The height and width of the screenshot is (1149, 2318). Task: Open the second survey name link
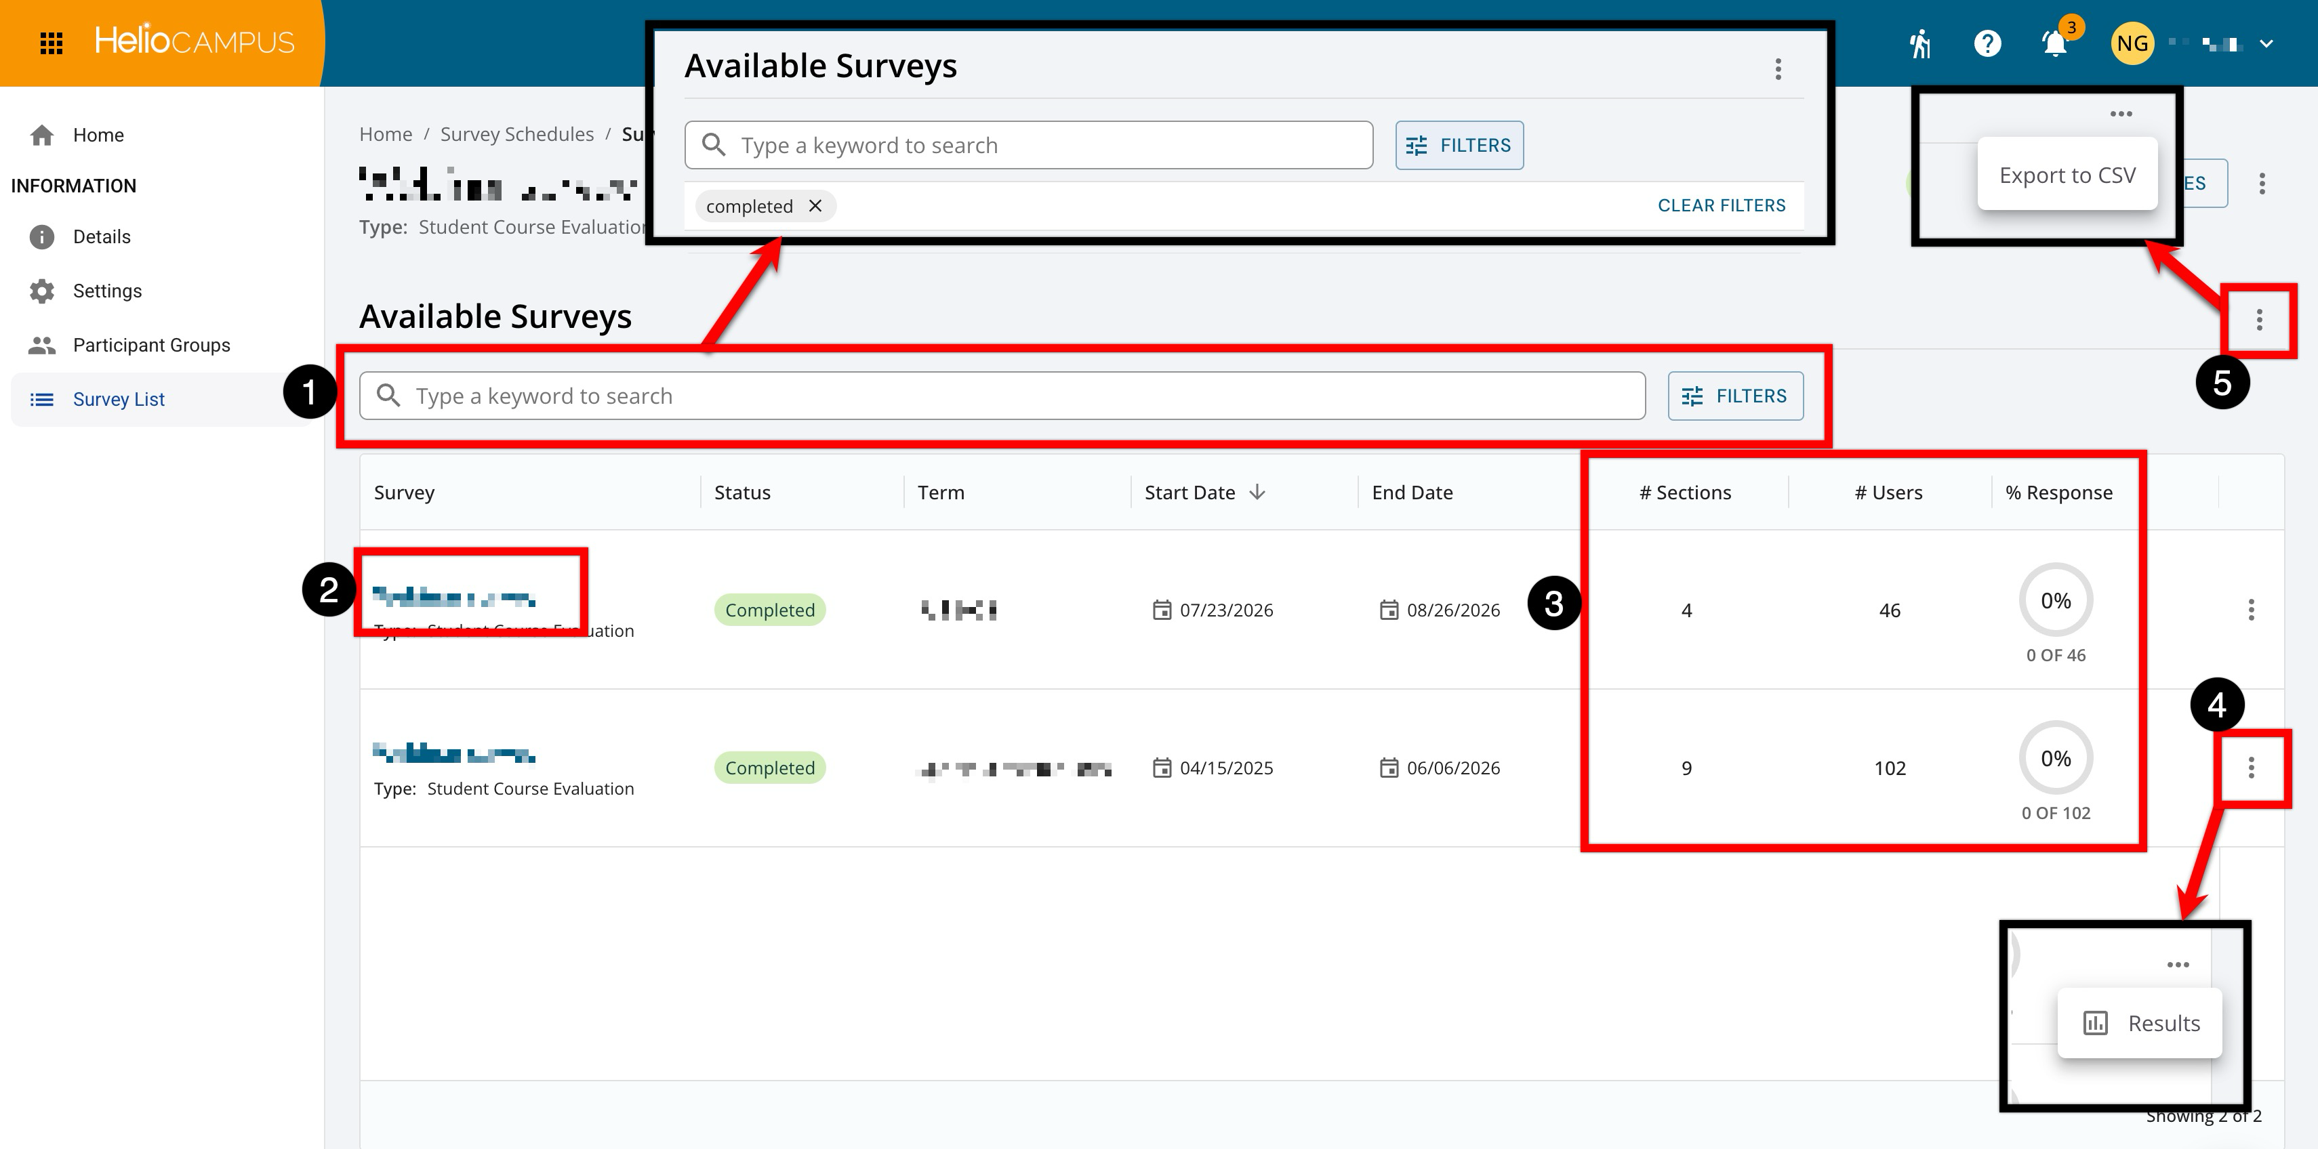tap(454, 753)
